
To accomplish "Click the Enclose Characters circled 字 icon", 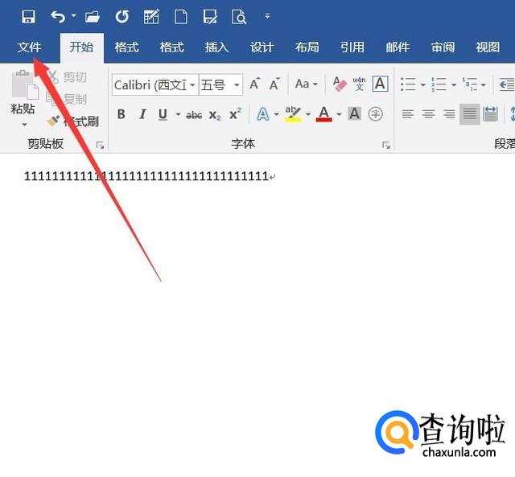I will 376,114.
